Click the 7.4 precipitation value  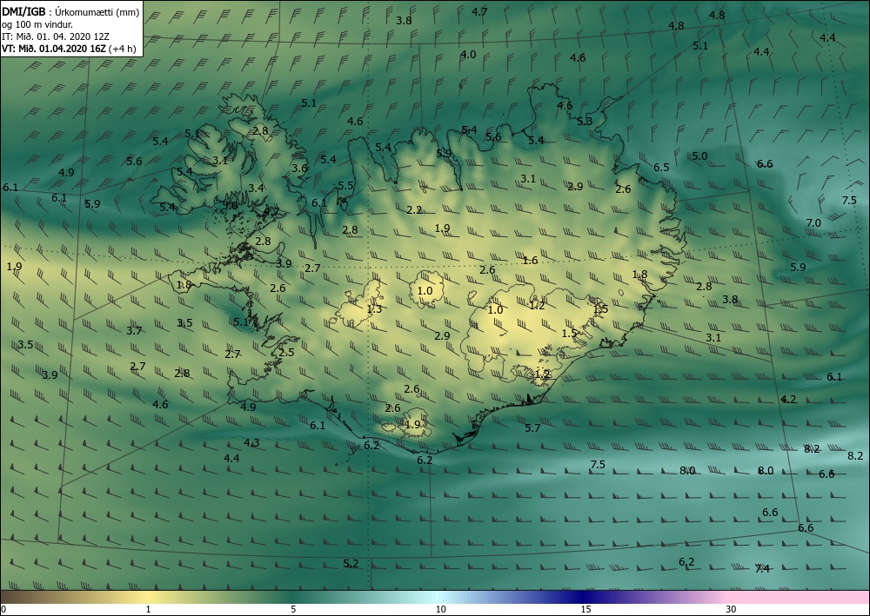coord(762,569)
